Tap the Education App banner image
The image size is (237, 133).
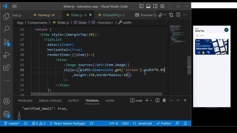click(211, 47)
